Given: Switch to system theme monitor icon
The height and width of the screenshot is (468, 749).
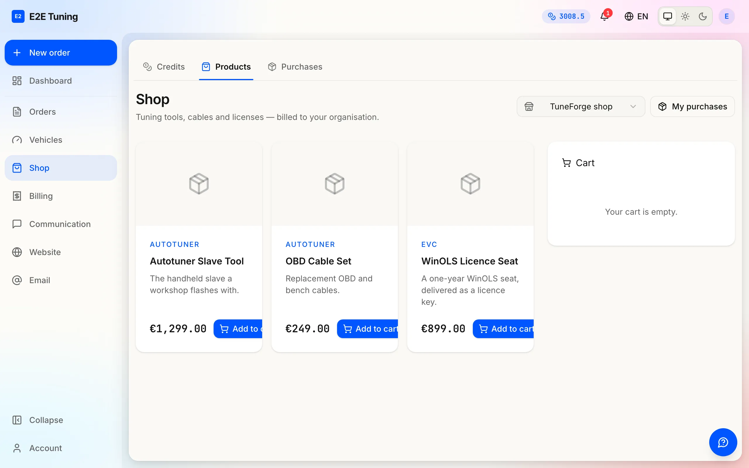Looking at the screenshot, I should coord(668,16).
